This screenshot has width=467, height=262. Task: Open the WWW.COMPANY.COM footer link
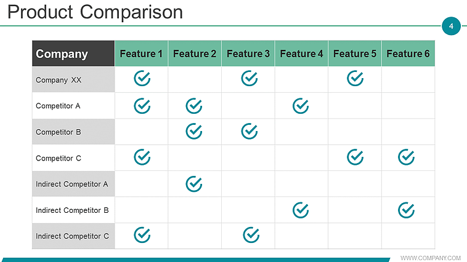[431, 258]
